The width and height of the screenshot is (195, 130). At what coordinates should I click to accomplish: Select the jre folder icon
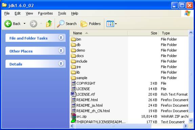[73, 67]
